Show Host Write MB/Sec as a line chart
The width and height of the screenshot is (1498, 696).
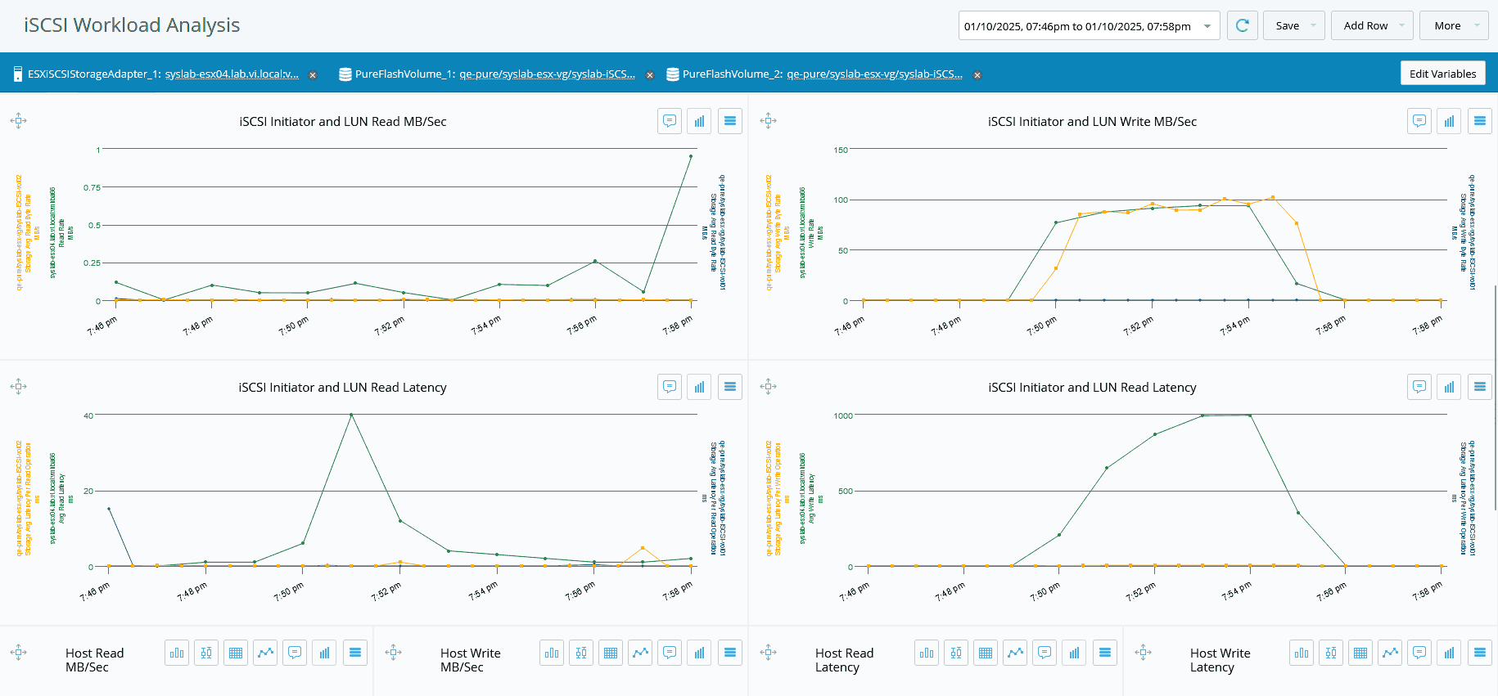640,653
